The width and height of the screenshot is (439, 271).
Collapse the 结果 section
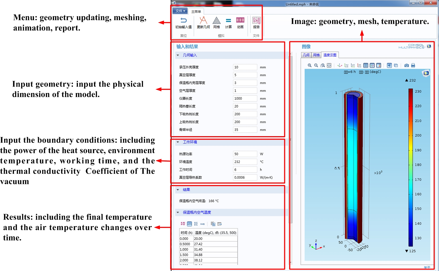[x=178, y=190]
